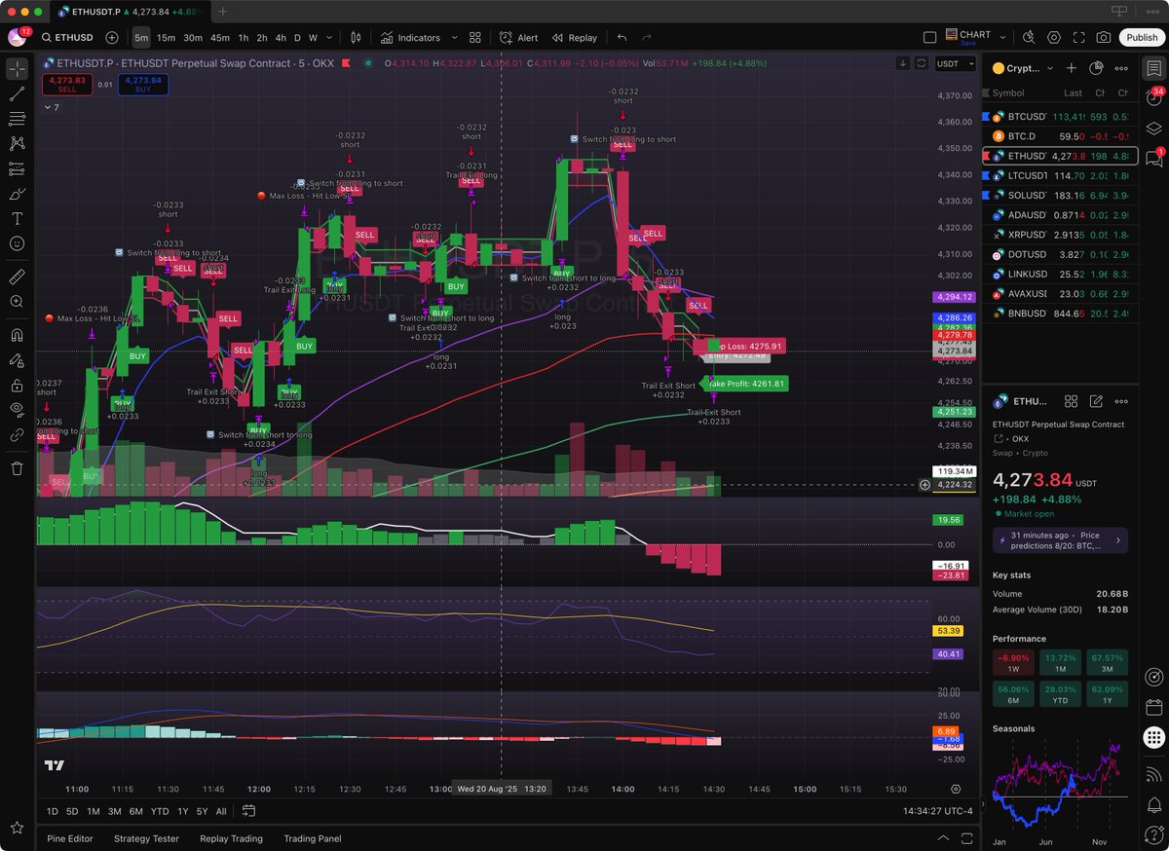Select the ruler measure tool
This screenshot has width=1169, height=851.
point(17,277)
